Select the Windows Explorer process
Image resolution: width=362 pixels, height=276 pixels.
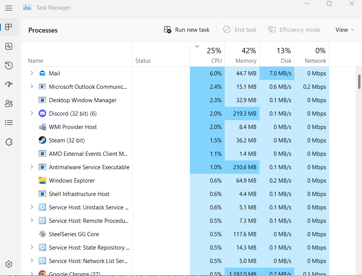click(x=72, y=181)
